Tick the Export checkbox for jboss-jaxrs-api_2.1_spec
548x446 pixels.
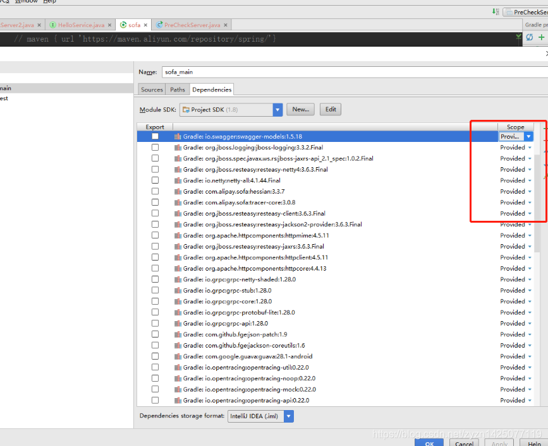tap(155, 158)
